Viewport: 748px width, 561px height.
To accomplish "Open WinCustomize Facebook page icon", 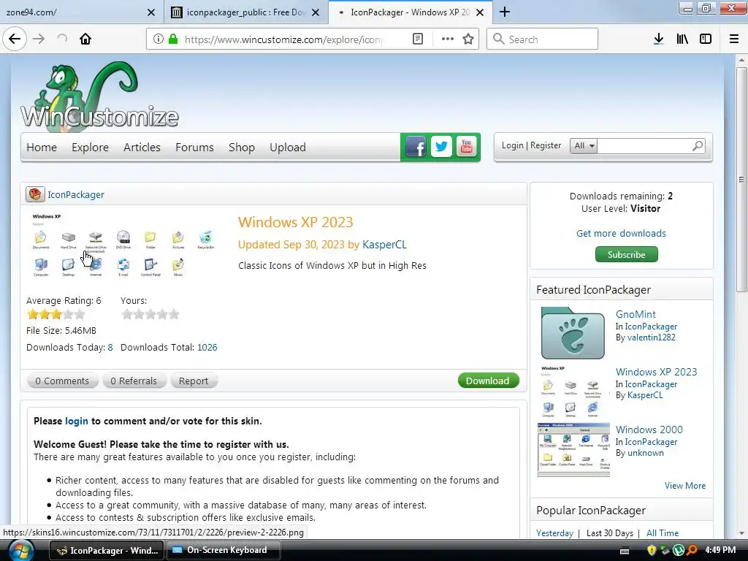I will click(416, 147).
